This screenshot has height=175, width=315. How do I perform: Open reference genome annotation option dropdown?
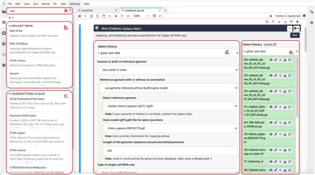[x=169, y=88]
